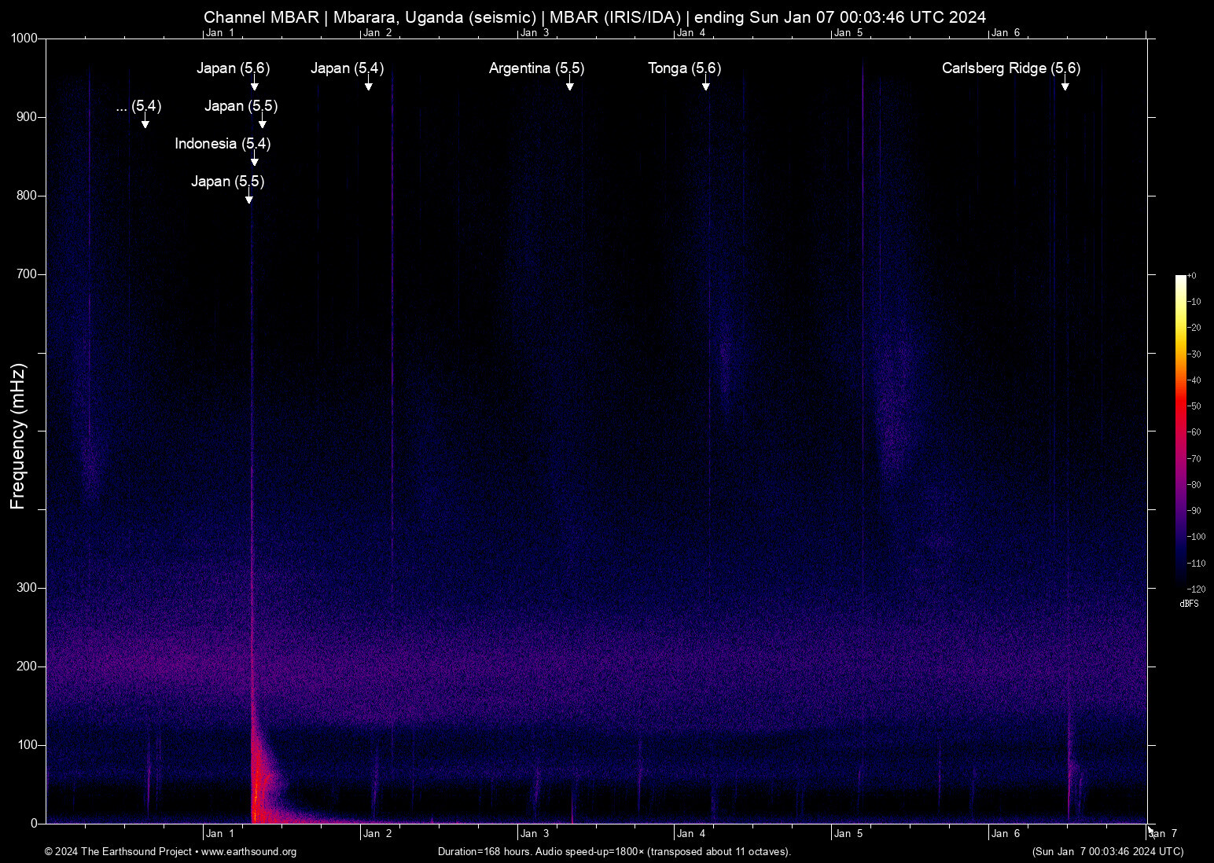Click the arrow marker below Argentina (5.5)
Screen dimensions: 1214x863
click(x=569, y=85)
